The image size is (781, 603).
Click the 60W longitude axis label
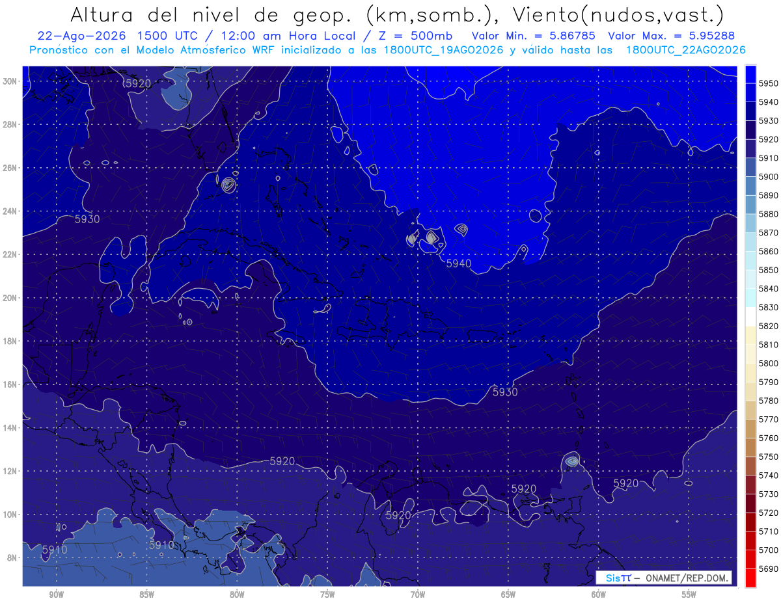599,595
